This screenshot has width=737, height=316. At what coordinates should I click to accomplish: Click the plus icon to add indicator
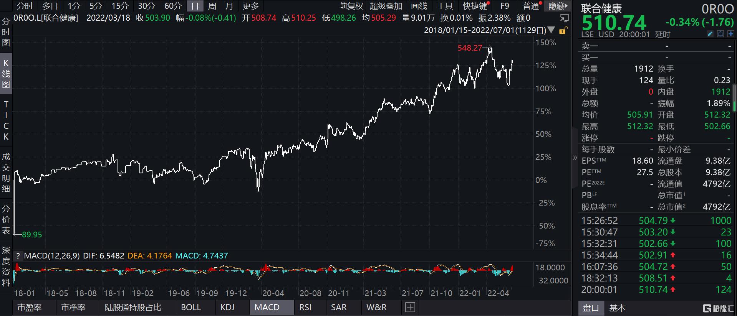click(410, 307)
